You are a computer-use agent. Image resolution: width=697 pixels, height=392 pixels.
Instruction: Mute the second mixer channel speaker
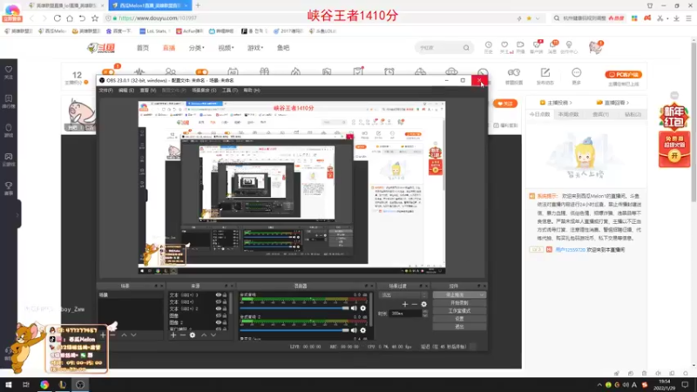click(x=354, y=330)
